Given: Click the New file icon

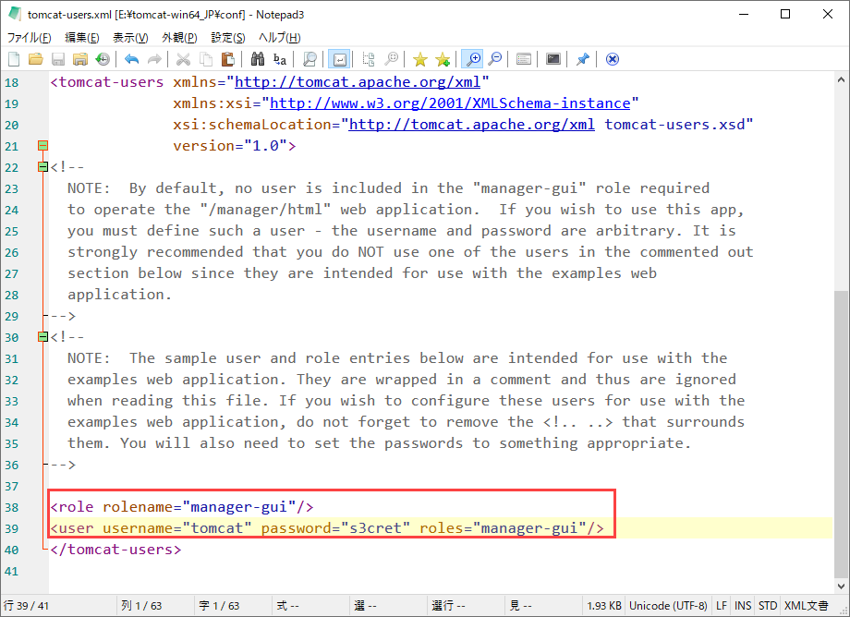Looking at the screenshot, I should pos(14,59).
